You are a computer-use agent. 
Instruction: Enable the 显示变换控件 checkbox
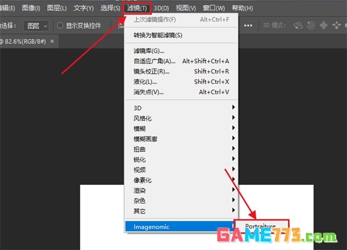point(60,26)
